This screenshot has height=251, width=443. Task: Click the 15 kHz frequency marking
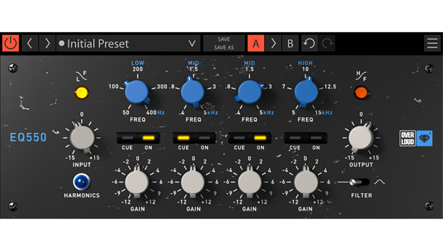click(324, 112)
